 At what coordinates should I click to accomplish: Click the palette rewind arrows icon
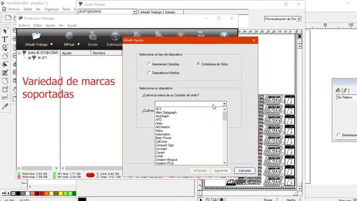click(x=4, y=194)
